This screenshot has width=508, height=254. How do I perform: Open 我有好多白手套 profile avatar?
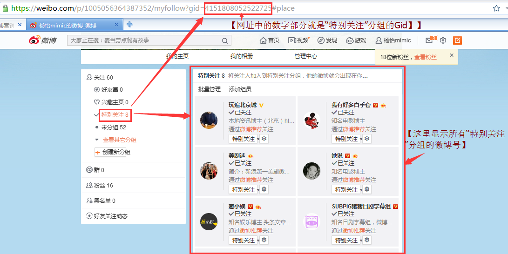coord(312,120)
